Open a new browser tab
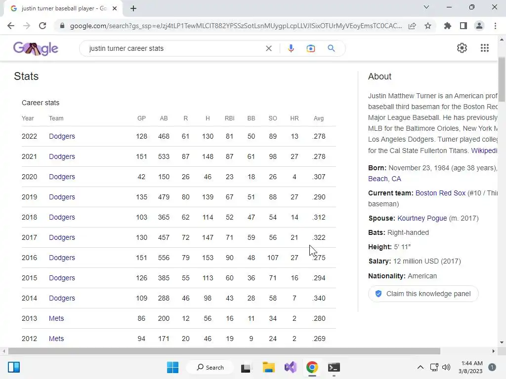Viewport: 506px width, 379px height. tap(133, 8)
